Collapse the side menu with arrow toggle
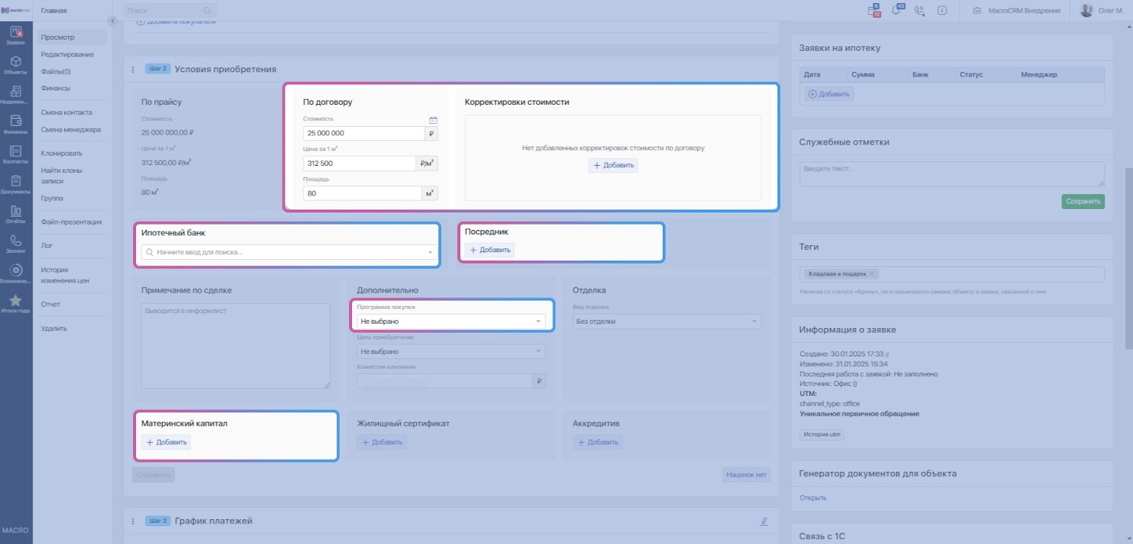Screen dimensions: 1133x544 point(112,21)
